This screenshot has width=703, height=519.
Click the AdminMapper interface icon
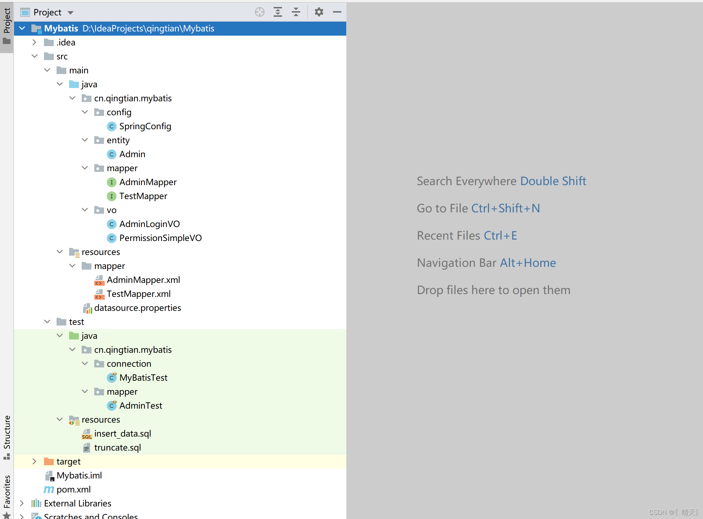[111, 182]
